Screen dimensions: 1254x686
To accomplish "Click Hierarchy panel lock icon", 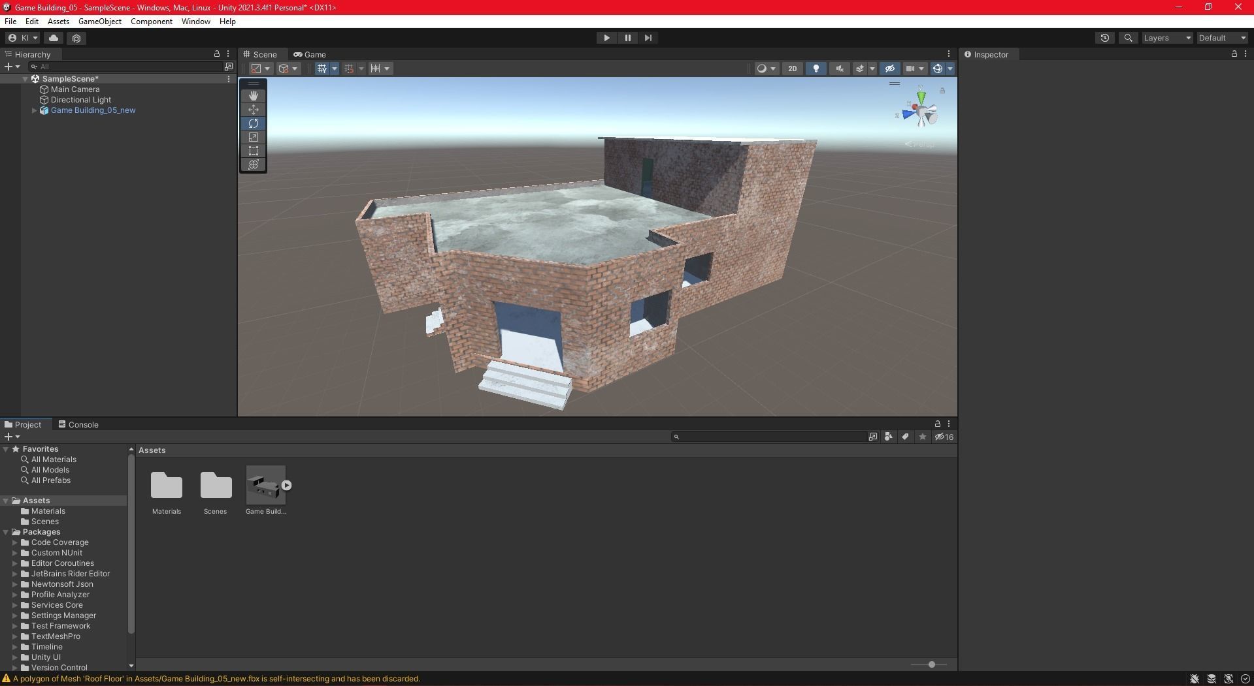I will (217, 54).
